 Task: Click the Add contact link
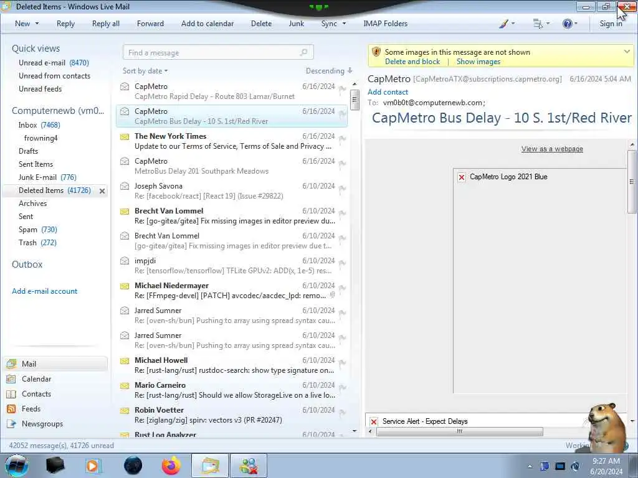click(x=388, y=92)
